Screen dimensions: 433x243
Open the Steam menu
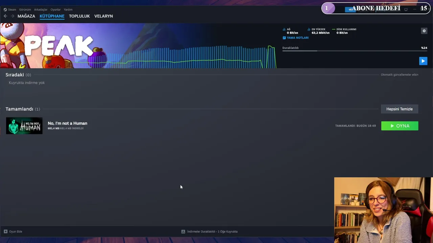point(12,9)
